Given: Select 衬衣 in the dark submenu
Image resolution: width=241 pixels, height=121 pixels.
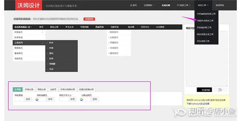Looking at the screenshot, I should [51, 43].
